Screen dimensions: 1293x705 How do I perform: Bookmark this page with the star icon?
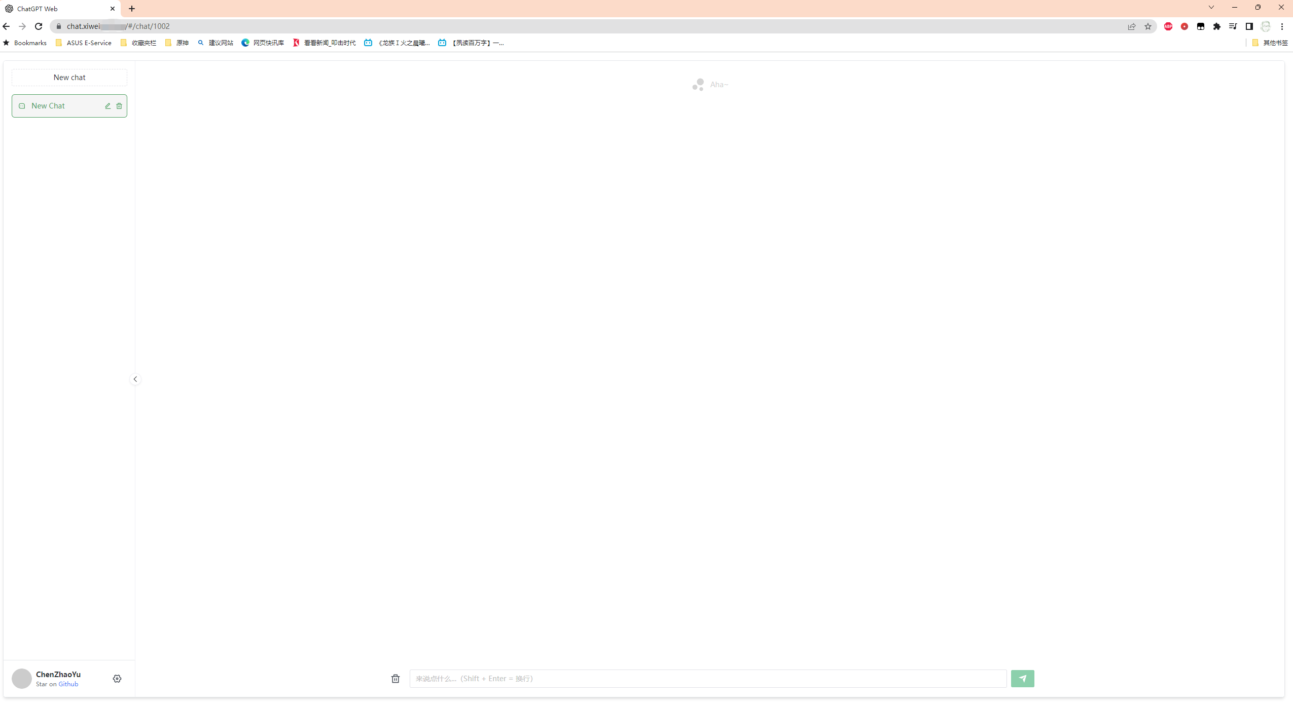coord(1148,26)
